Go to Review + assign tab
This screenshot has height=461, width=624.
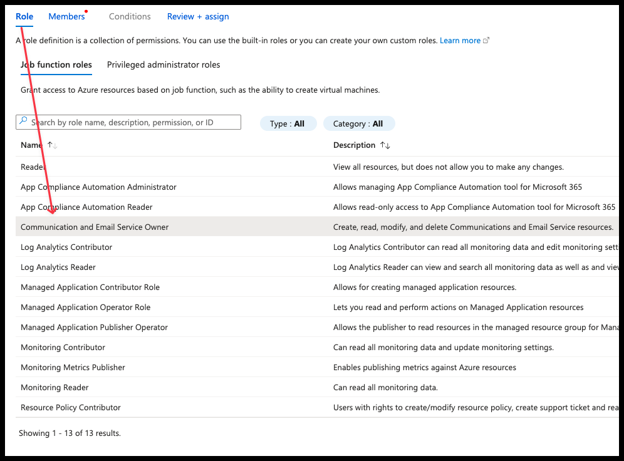click(198, 17)
